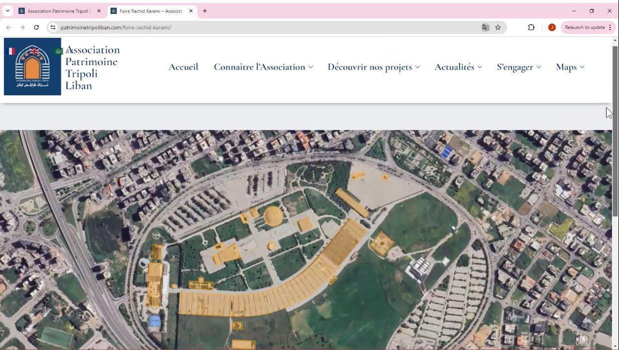Switch the site to French via flag
The image size is (619, 350).
(11, 51)
